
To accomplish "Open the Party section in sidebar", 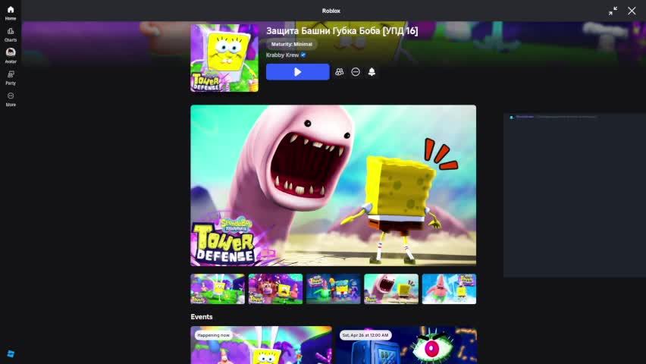I will (x=11, y=77).
